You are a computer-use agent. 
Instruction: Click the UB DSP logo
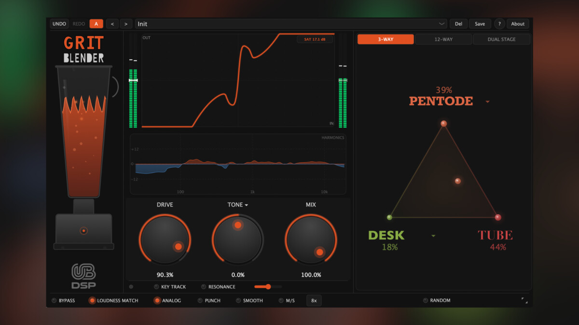click(x=83, y=275)
